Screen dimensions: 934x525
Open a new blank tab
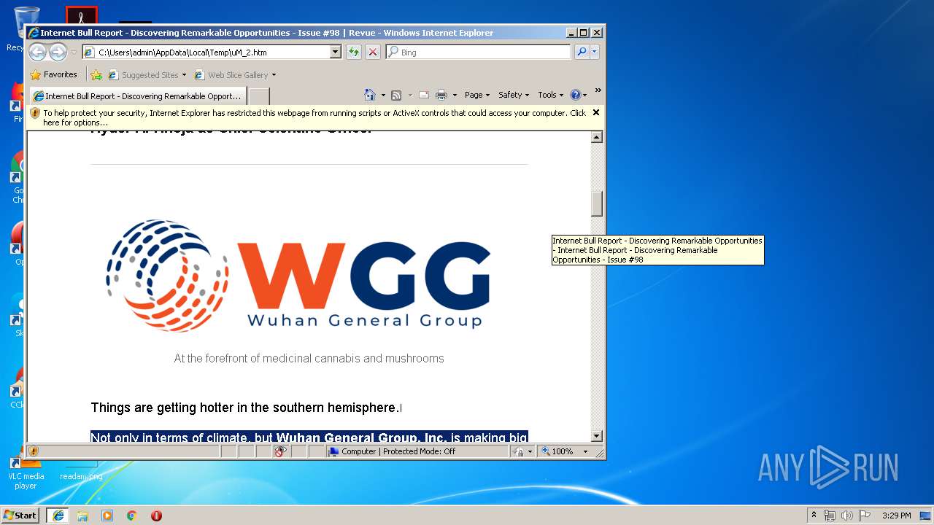(x=259, y=96)
